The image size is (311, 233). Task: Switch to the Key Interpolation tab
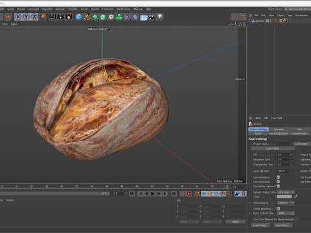(x=279, y=133)
